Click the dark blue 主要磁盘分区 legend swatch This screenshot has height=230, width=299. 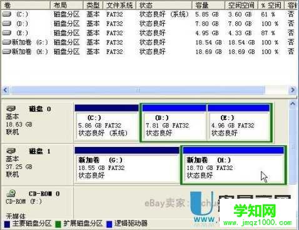(x=7, y=224)
